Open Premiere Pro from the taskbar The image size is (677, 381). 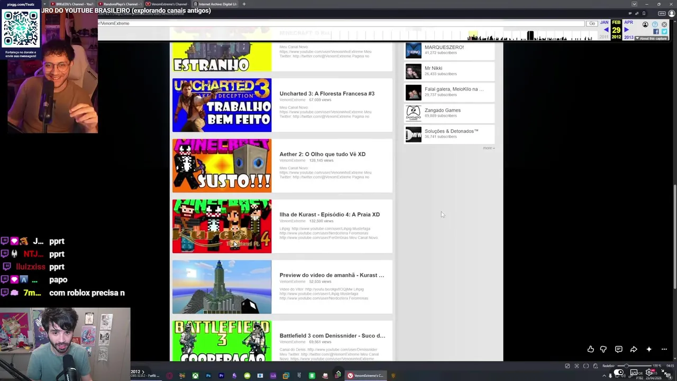221,376
